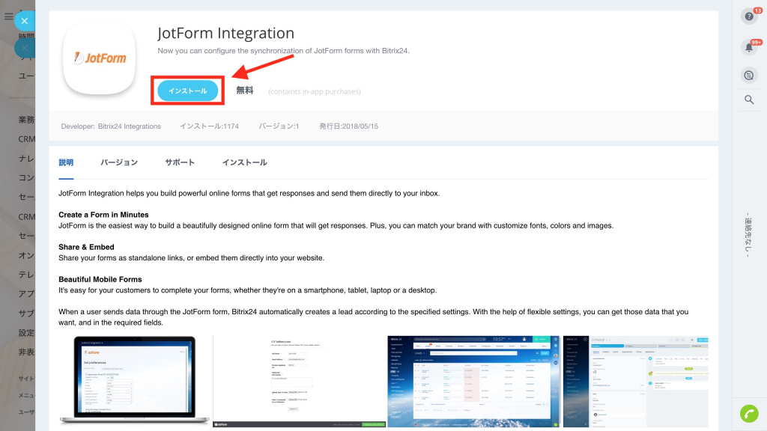The height and width of the screenshot is (431, 767).
Task: Open the Bitrix24 leads list screenshot
Action: point(474,381)
